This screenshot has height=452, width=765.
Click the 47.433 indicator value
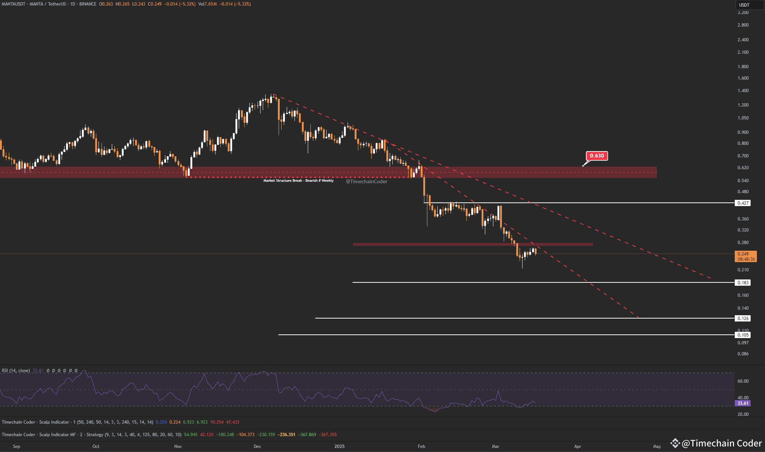click(232, 422)
